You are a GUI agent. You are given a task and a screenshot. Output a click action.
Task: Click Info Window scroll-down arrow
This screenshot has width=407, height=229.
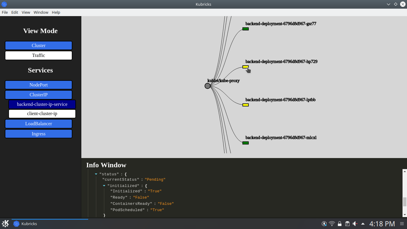(x=405, y=215)
